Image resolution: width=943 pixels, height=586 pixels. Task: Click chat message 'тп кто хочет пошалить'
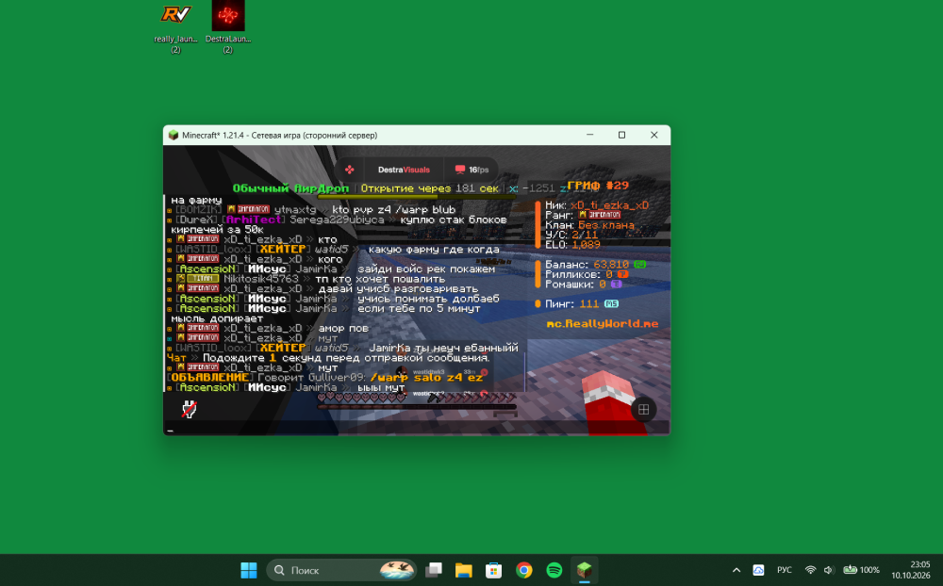[380, 279]
